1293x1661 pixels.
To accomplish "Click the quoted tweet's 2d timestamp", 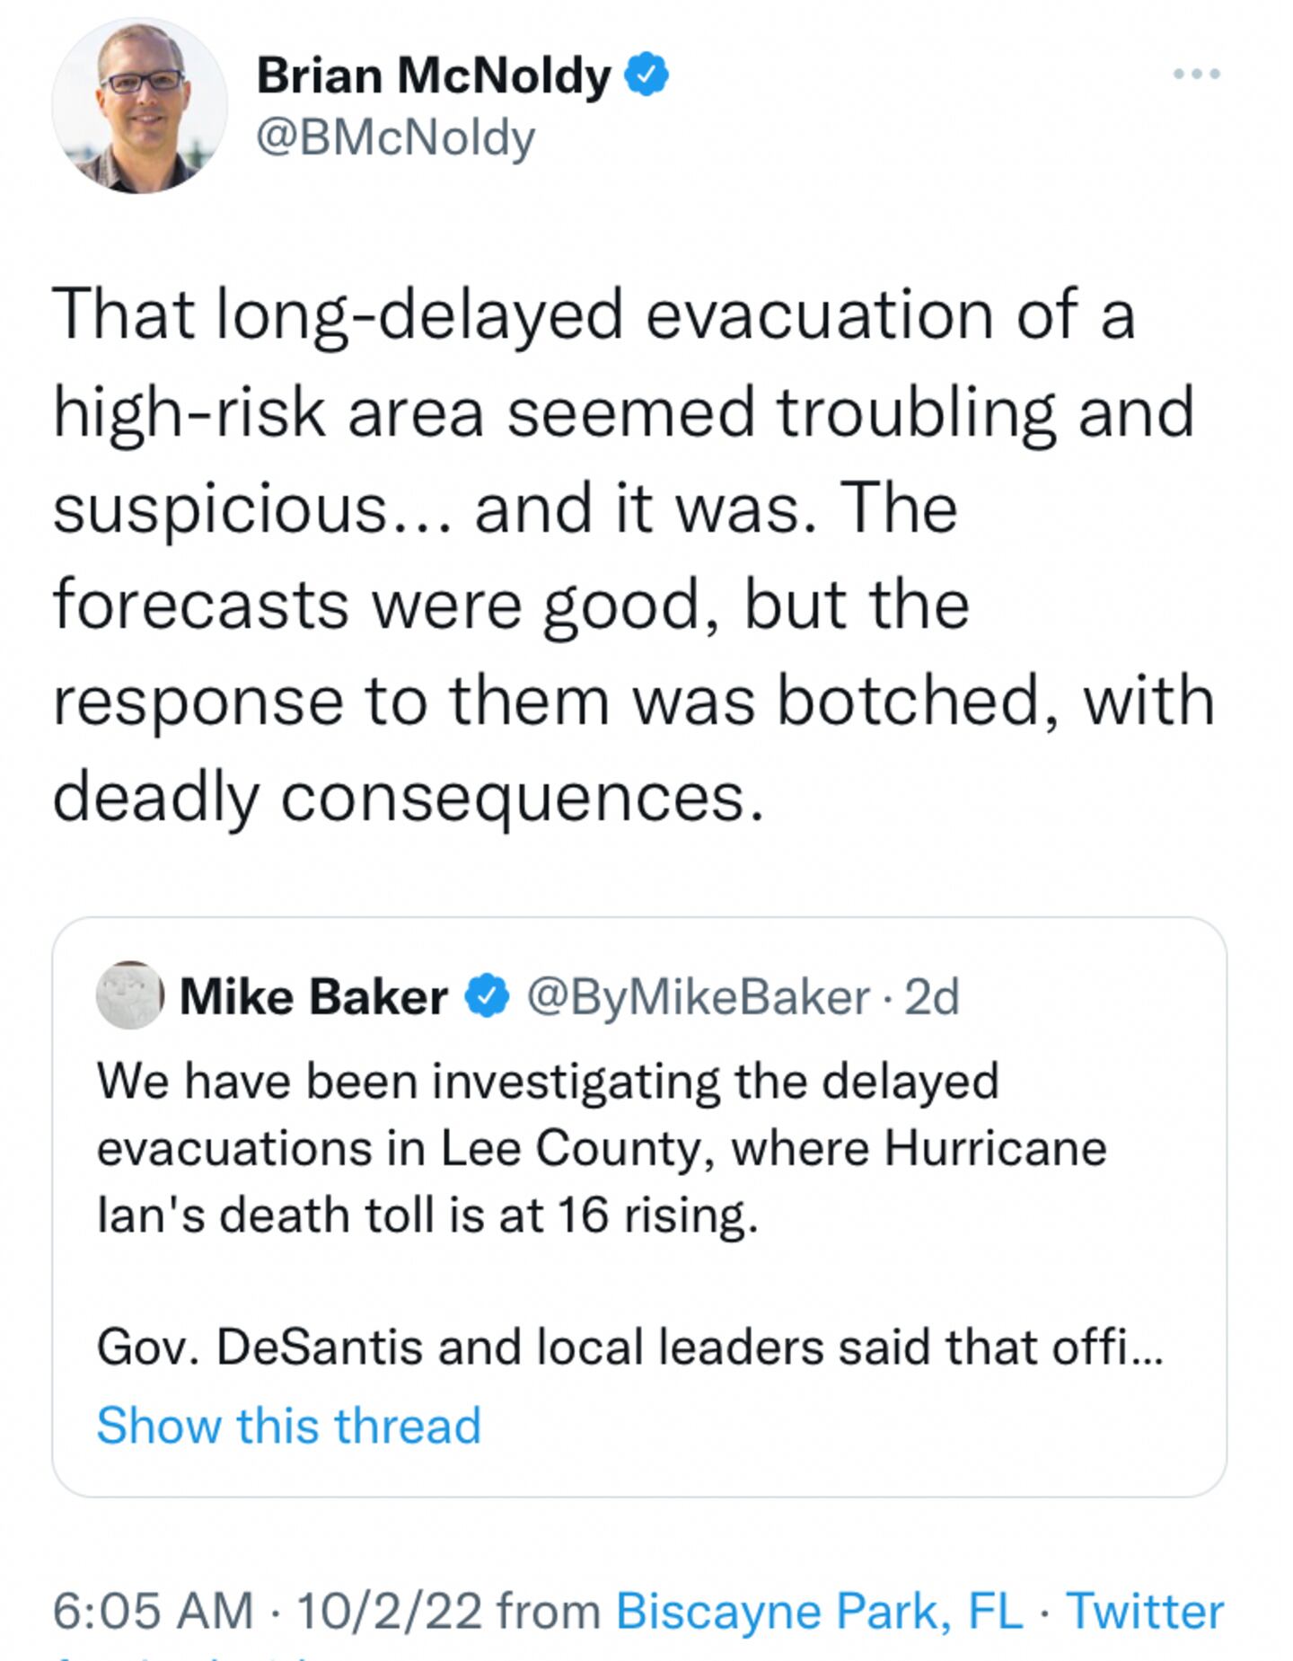I will [x=932, y=996].
